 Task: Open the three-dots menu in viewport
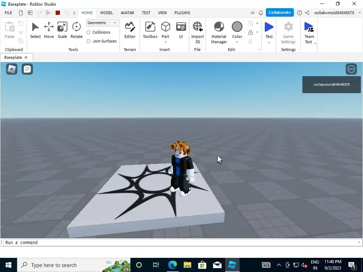[x=351, y=69]
